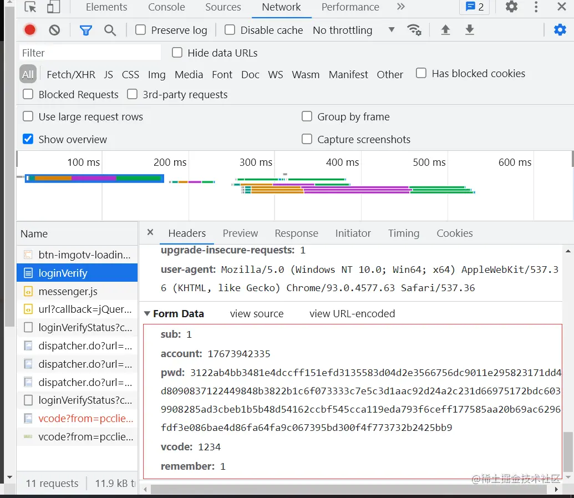The image size is (574, 498).
Task: Select the url?callback=jQuery request
Action: (77, 309)
